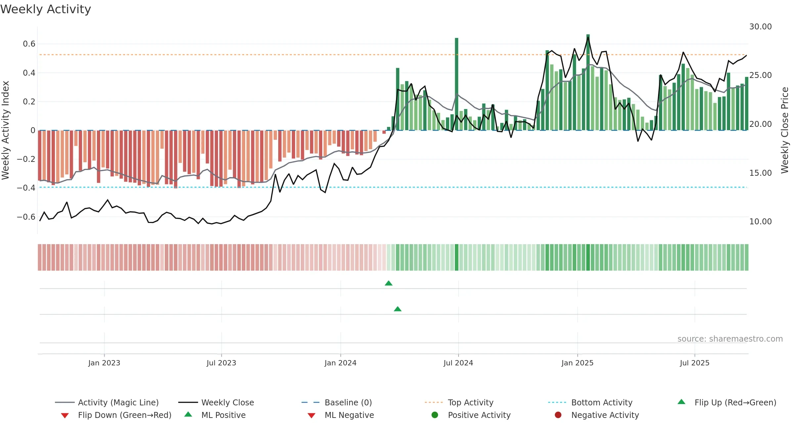Click the blue dashed Baseline legend line
794x446 pixels.
310,402
